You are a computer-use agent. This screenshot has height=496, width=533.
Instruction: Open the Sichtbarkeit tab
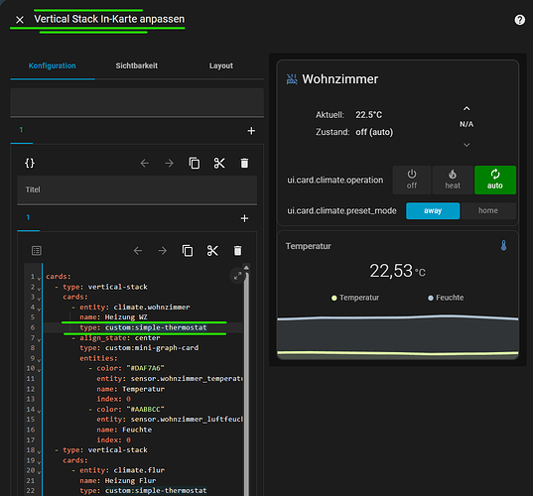(x=137, y=65)
